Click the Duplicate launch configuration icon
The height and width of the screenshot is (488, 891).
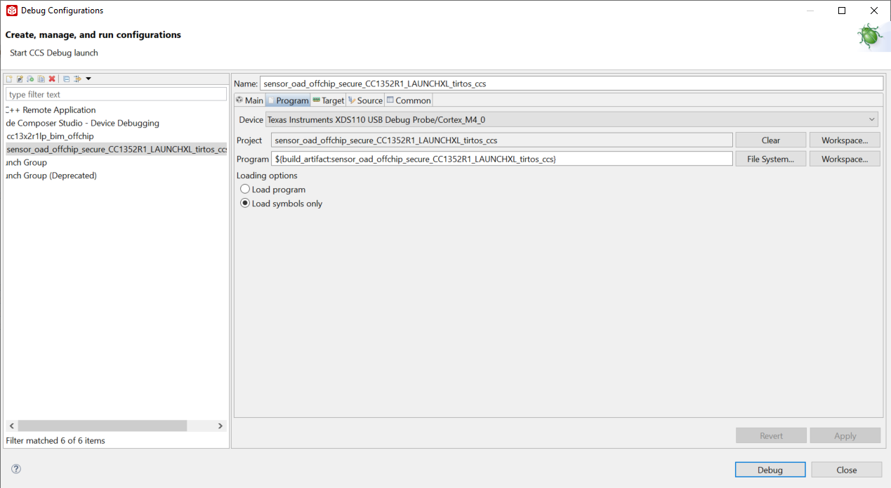point(41,79)
